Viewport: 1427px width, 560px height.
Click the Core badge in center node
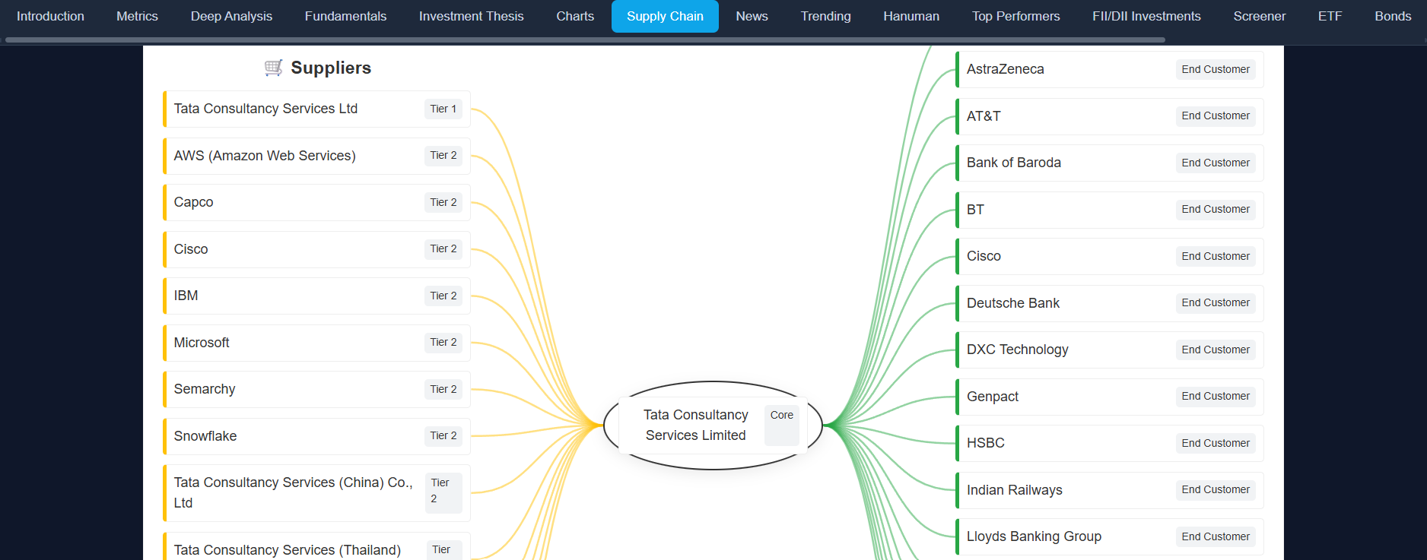(x=781, y=415)
